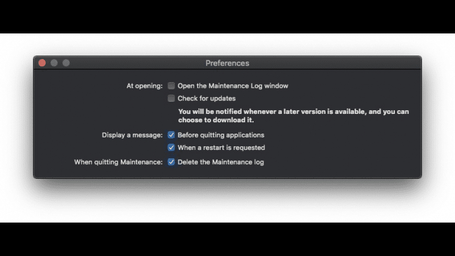The height and width of the screenshot is (256, 455).
Task: Click the 'At opening:' section label
Action: [x=145, y=86]
